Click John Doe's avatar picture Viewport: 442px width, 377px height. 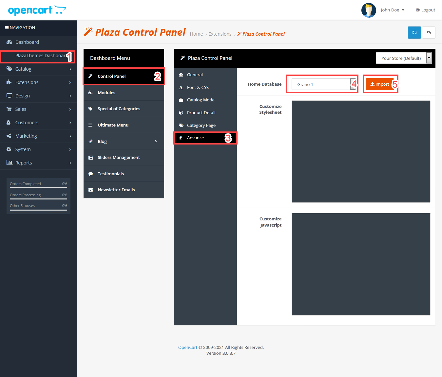point(369,10)
